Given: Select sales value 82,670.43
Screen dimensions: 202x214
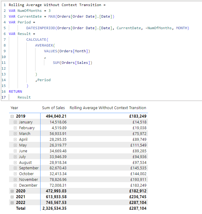Looking at the screenshot, I should [58, 168].
